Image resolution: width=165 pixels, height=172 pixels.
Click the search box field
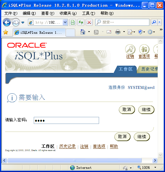[x=122, y=22]
